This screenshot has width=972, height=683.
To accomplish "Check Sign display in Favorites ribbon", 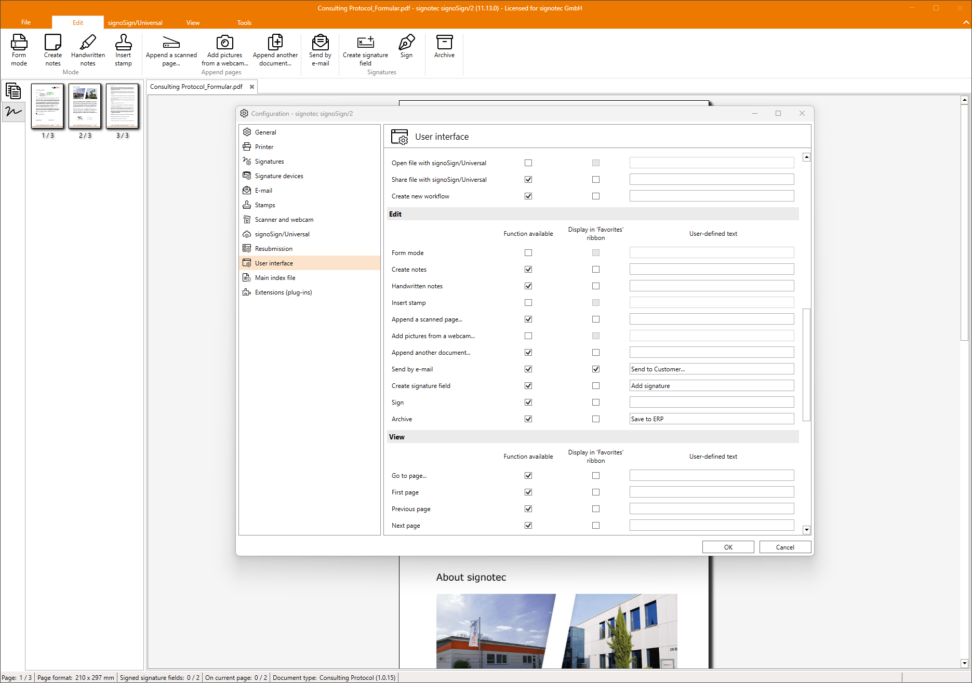I will coord(596,403).
